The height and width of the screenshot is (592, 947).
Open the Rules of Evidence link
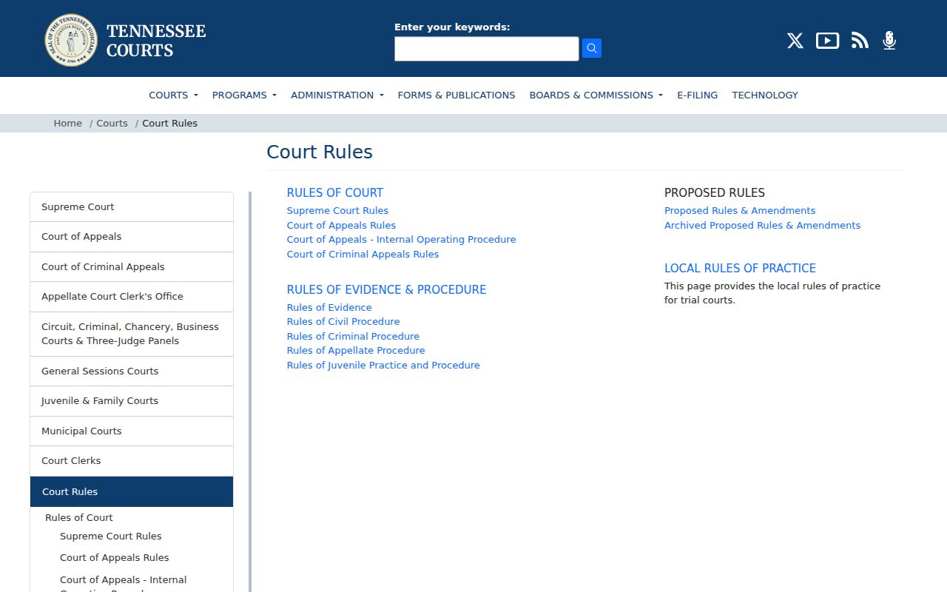pyautogui.click(x=329, y=307)
